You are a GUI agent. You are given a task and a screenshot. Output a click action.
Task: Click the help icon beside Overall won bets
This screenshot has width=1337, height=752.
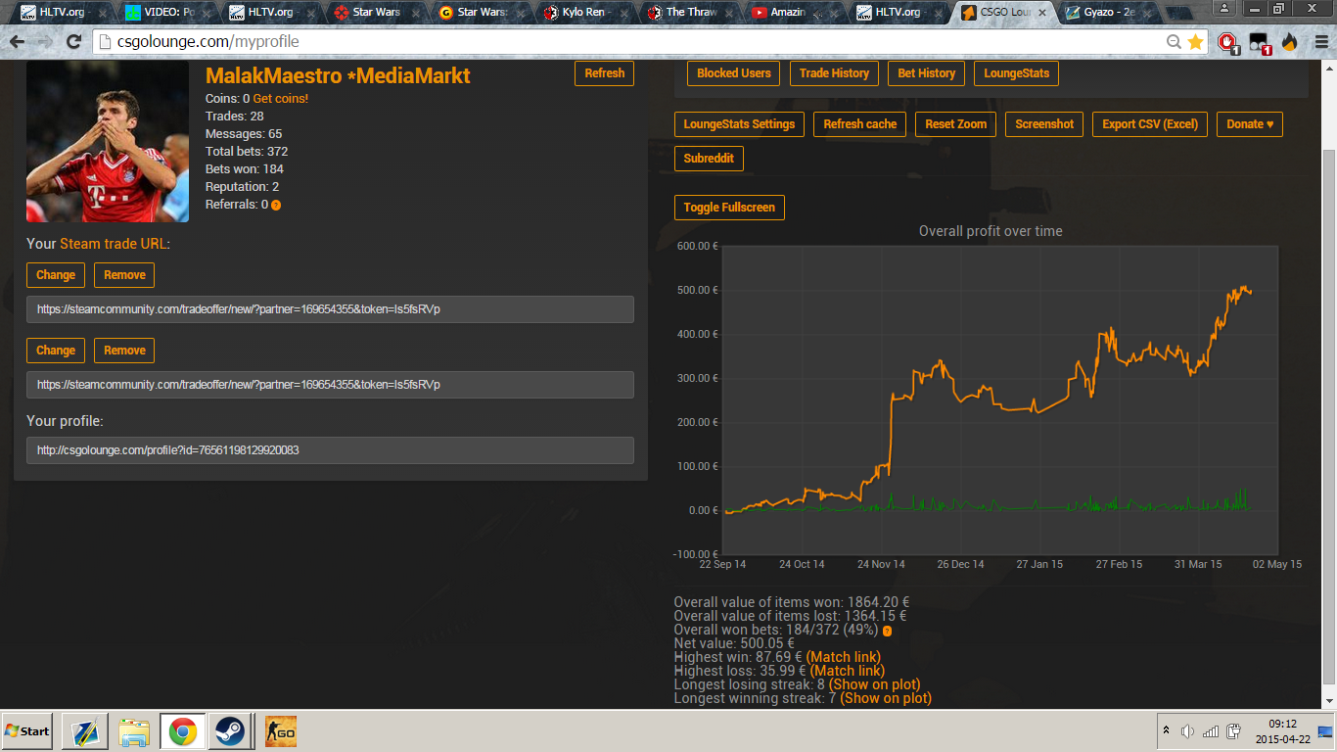887,631
